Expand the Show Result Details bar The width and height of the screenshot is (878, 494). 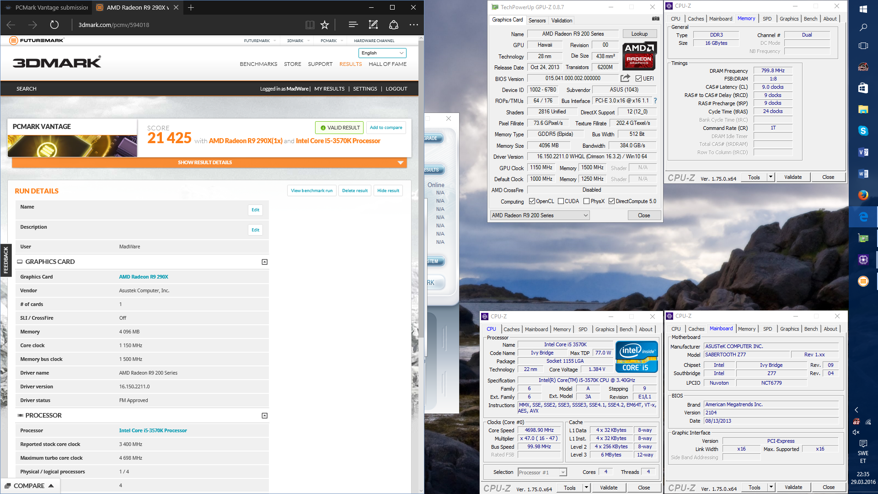coord(209,162)
